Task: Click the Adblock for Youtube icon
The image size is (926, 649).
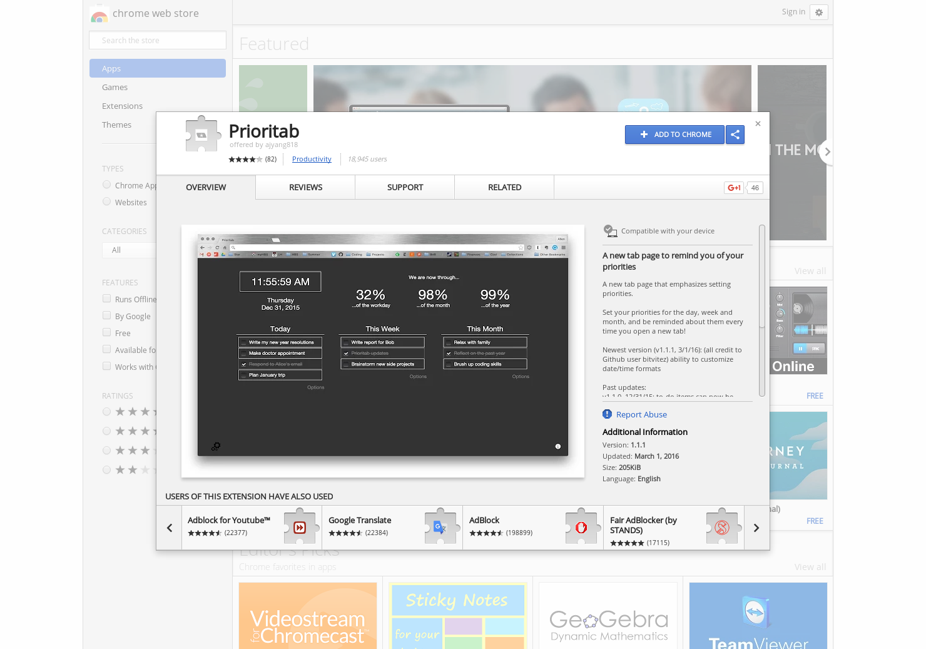Action: 300,527
